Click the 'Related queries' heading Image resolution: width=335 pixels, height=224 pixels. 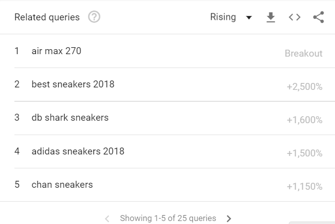(x=47, y=17)
